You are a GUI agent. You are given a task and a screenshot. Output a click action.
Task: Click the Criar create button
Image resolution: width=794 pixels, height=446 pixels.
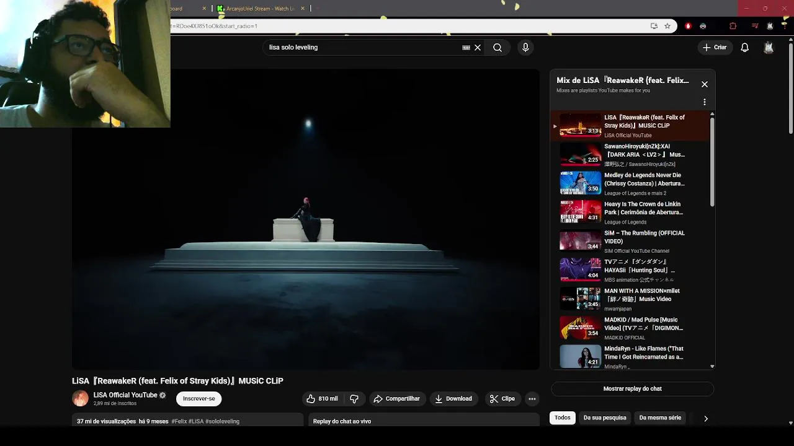pyautogui.click(x=714, y=48)
